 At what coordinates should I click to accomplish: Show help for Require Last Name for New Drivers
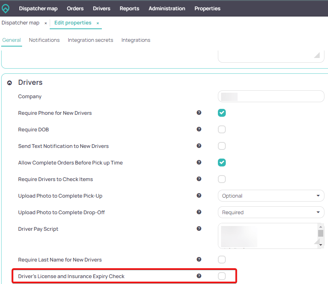click(x=199, y=259)
